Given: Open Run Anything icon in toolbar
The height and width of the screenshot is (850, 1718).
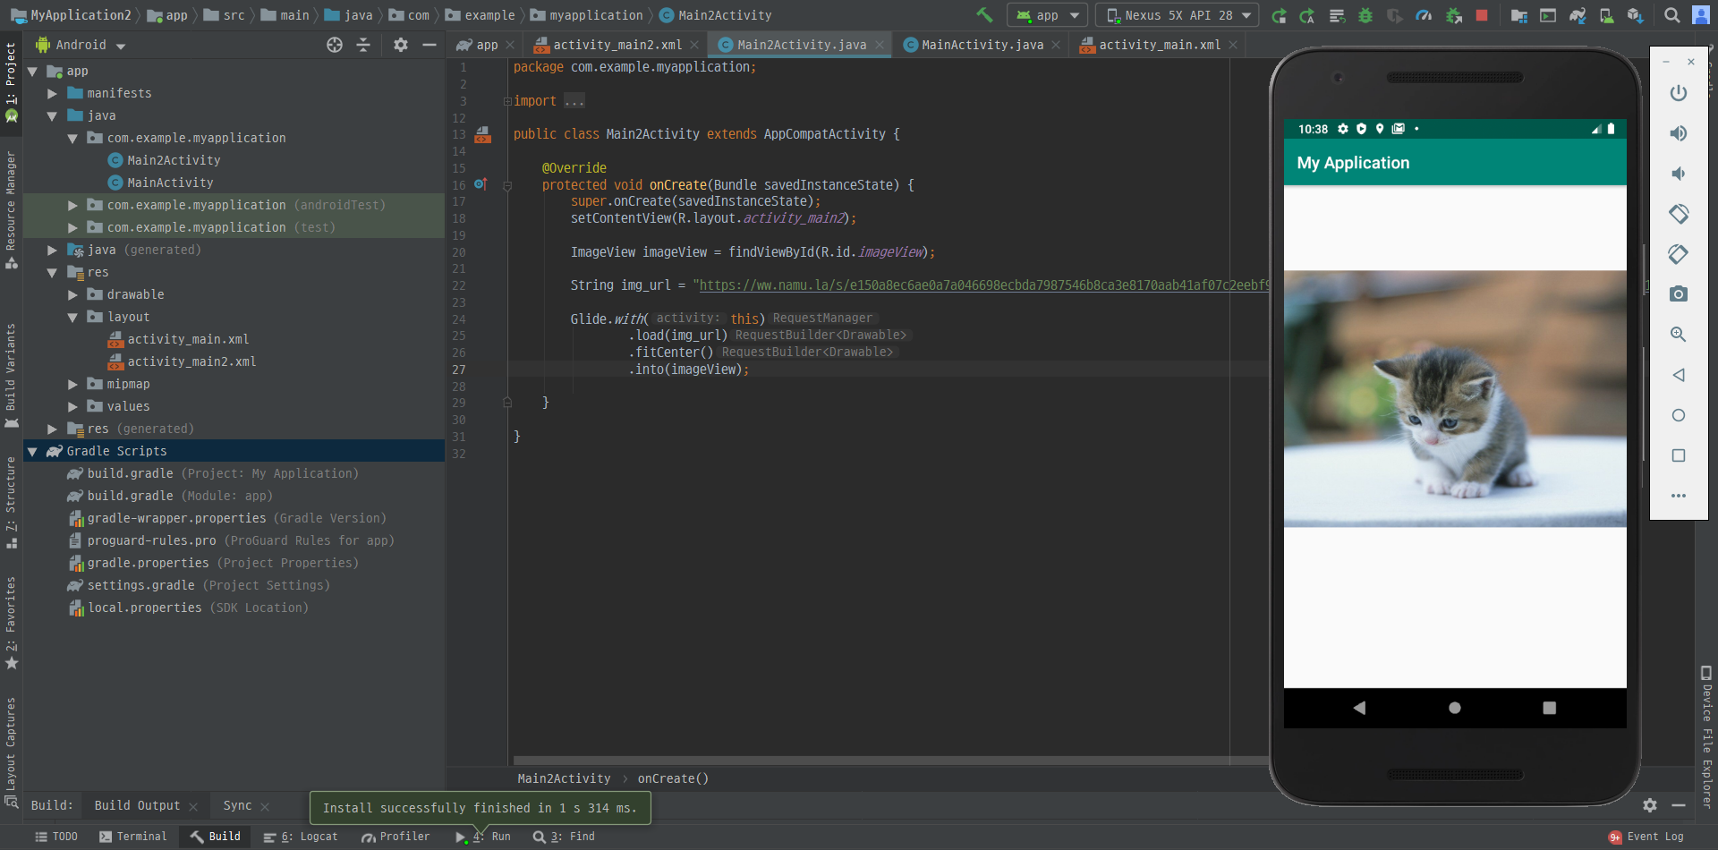Looking at the screenshot, I should tap(1548, 15).
